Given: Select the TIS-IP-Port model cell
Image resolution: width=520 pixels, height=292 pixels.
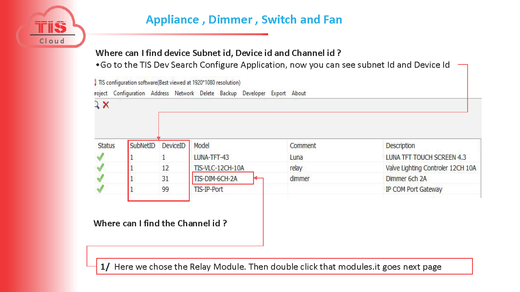Looking at the screenshot, I should (208, 189).
